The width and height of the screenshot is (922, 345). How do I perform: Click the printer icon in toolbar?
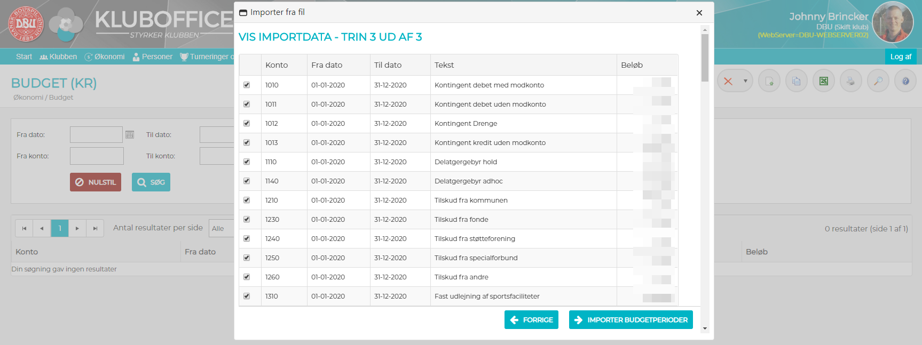pyautogui.click(x=851, y=81)
